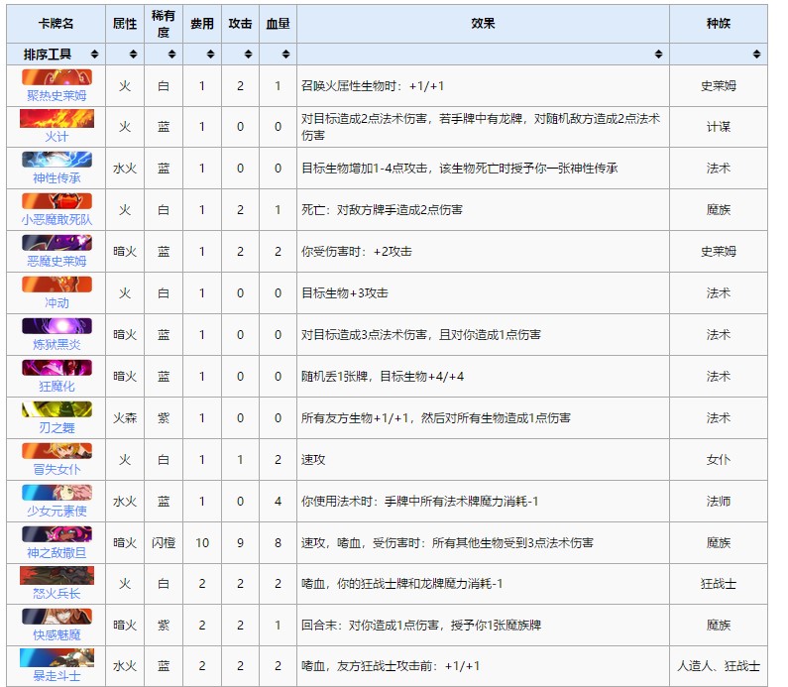Click the 暴走斗士 card image
Screen dimensions: 788x687
pyautogui.click(x=56, y=658)
